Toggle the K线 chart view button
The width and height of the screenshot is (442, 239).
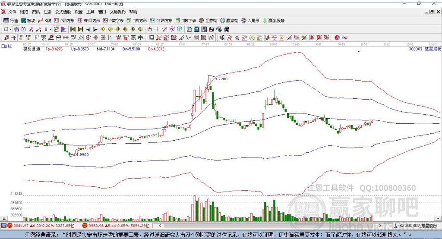click(44, 21)
